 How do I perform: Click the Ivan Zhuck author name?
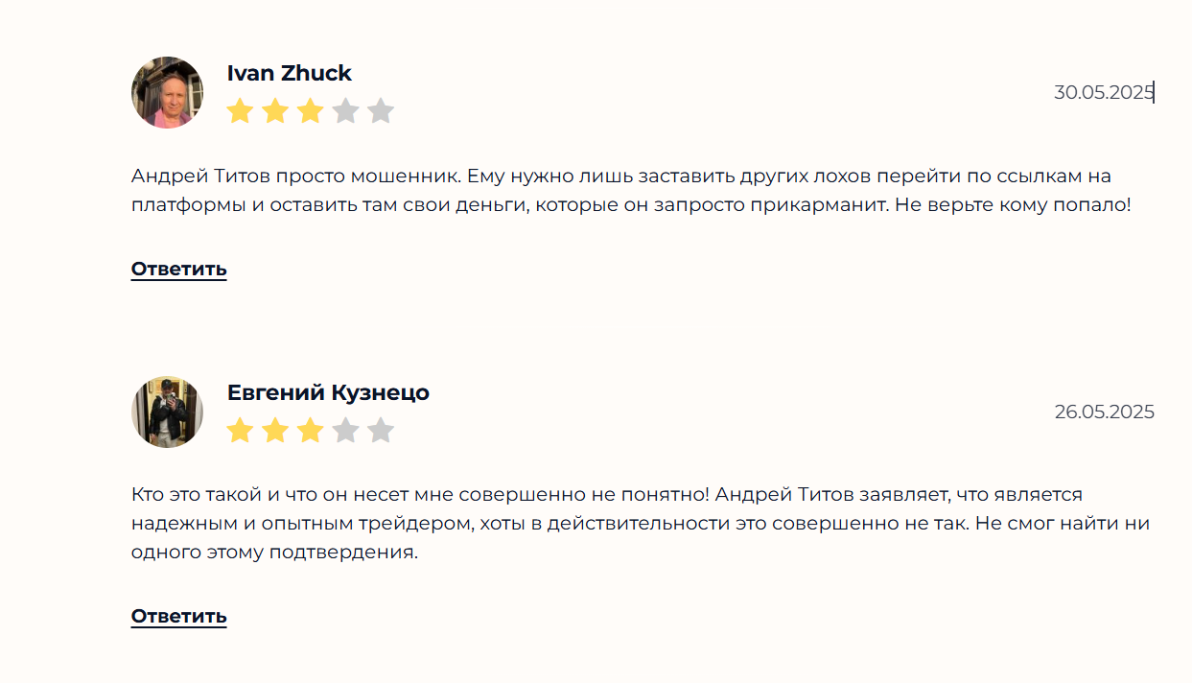tap(290, 73)
